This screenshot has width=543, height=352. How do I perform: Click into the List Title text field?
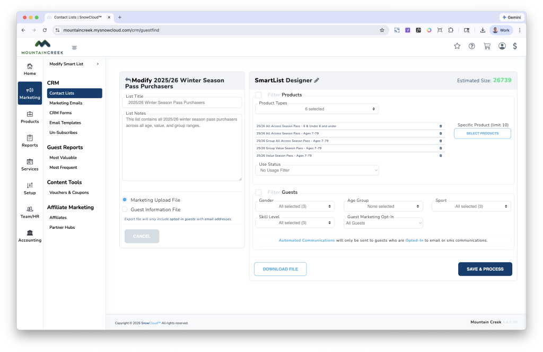click(182, 102)
